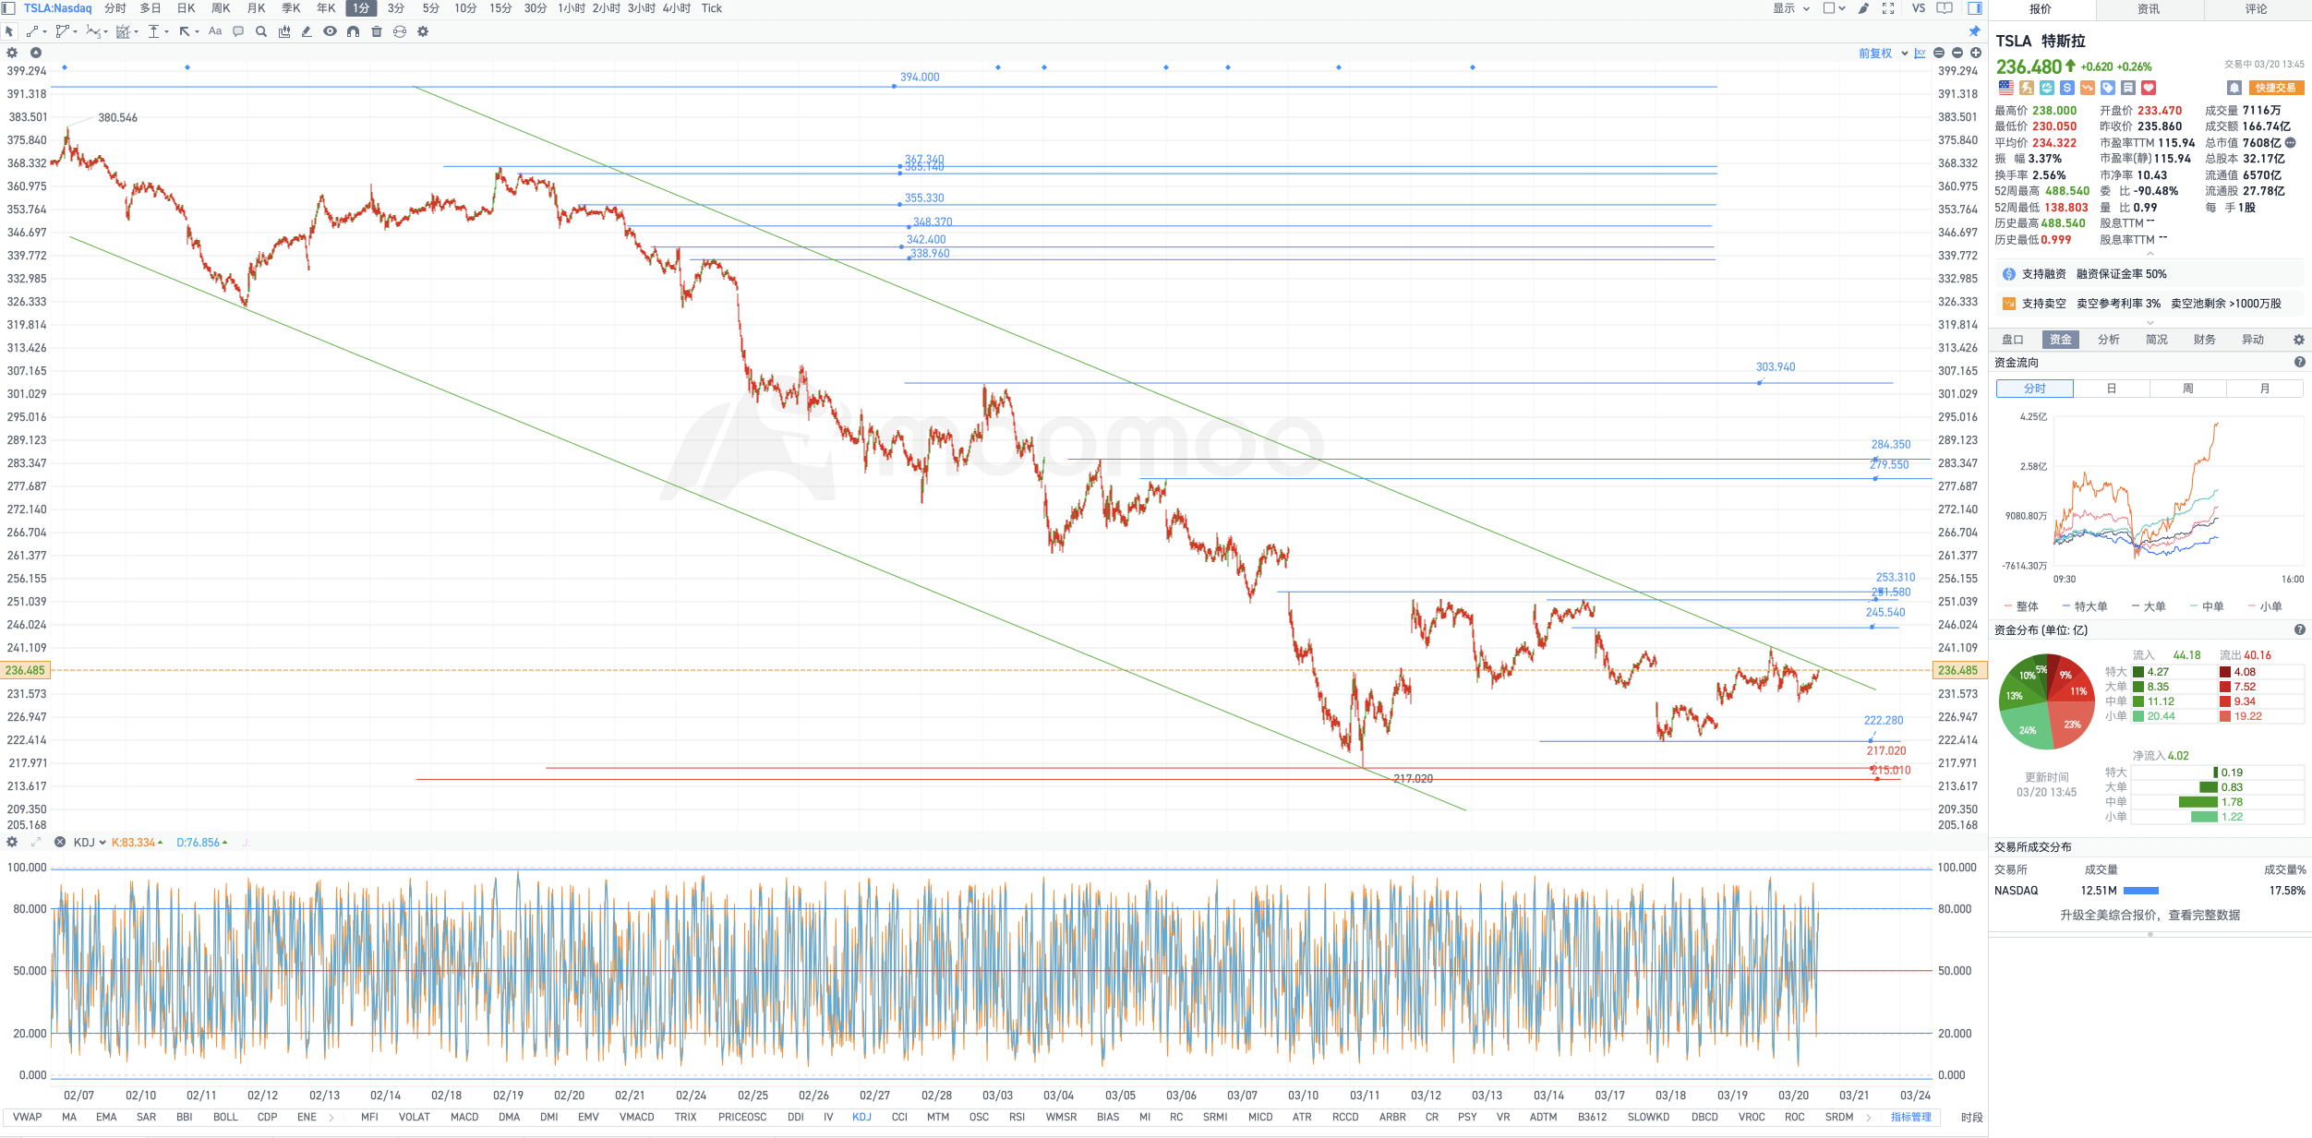Select the trend line drawing tool

click(32, 31)
